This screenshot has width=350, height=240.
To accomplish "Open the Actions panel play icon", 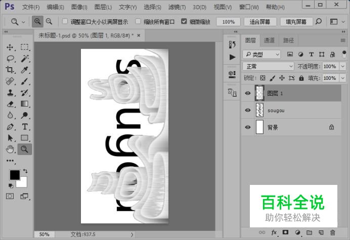I will tap(232, 57).
